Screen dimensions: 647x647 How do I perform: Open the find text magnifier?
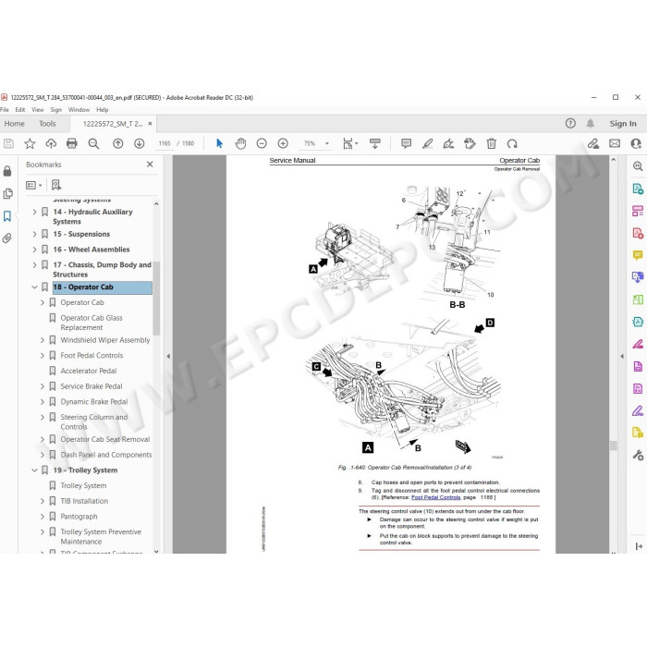coord(93,143)
